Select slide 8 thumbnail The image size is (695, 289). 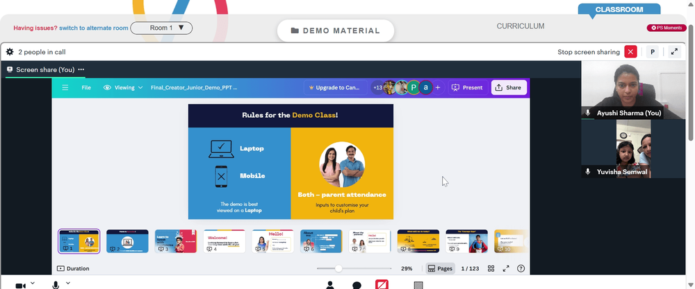[x=418, y=241]
